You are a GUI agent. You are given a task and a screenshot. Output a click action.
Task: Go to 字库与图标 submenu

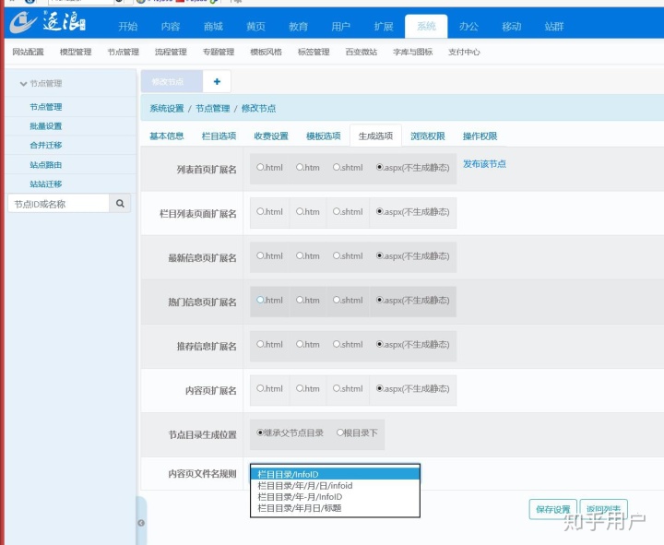coord(413,52)
